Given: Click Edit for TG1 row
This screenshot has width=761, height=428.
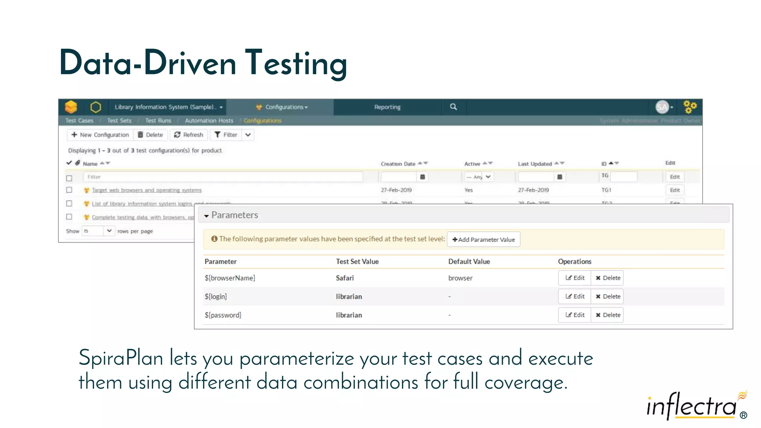Looking at the screenshot, I should pos(675,190).
